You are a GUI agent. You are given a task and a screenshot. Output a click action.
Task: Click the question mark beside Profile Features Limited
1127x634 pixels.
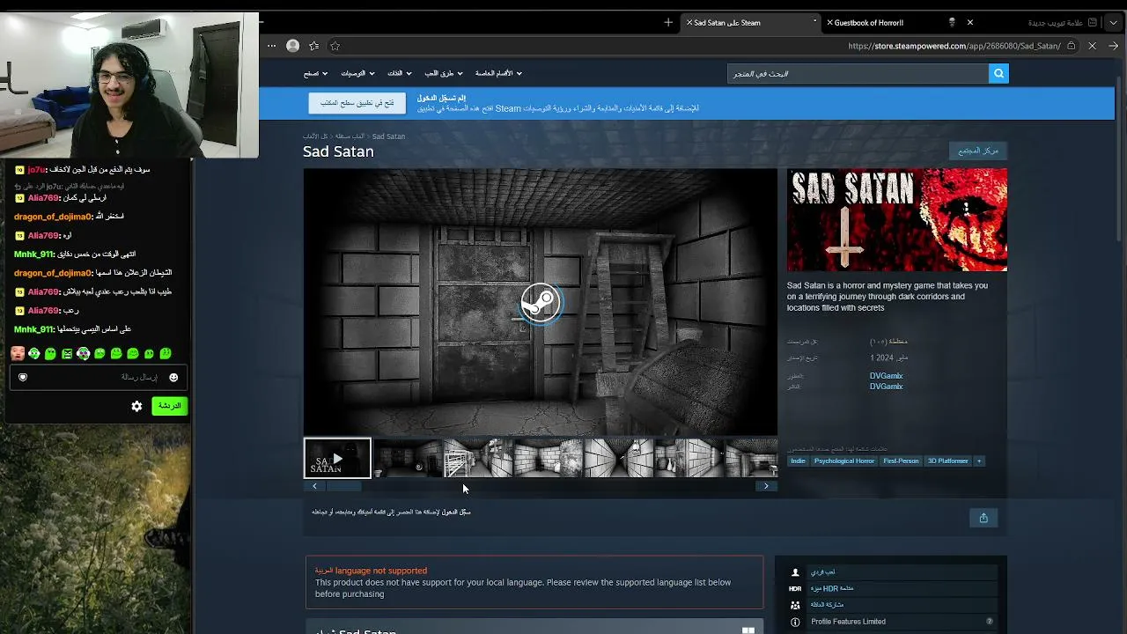(x=990, y=622)
